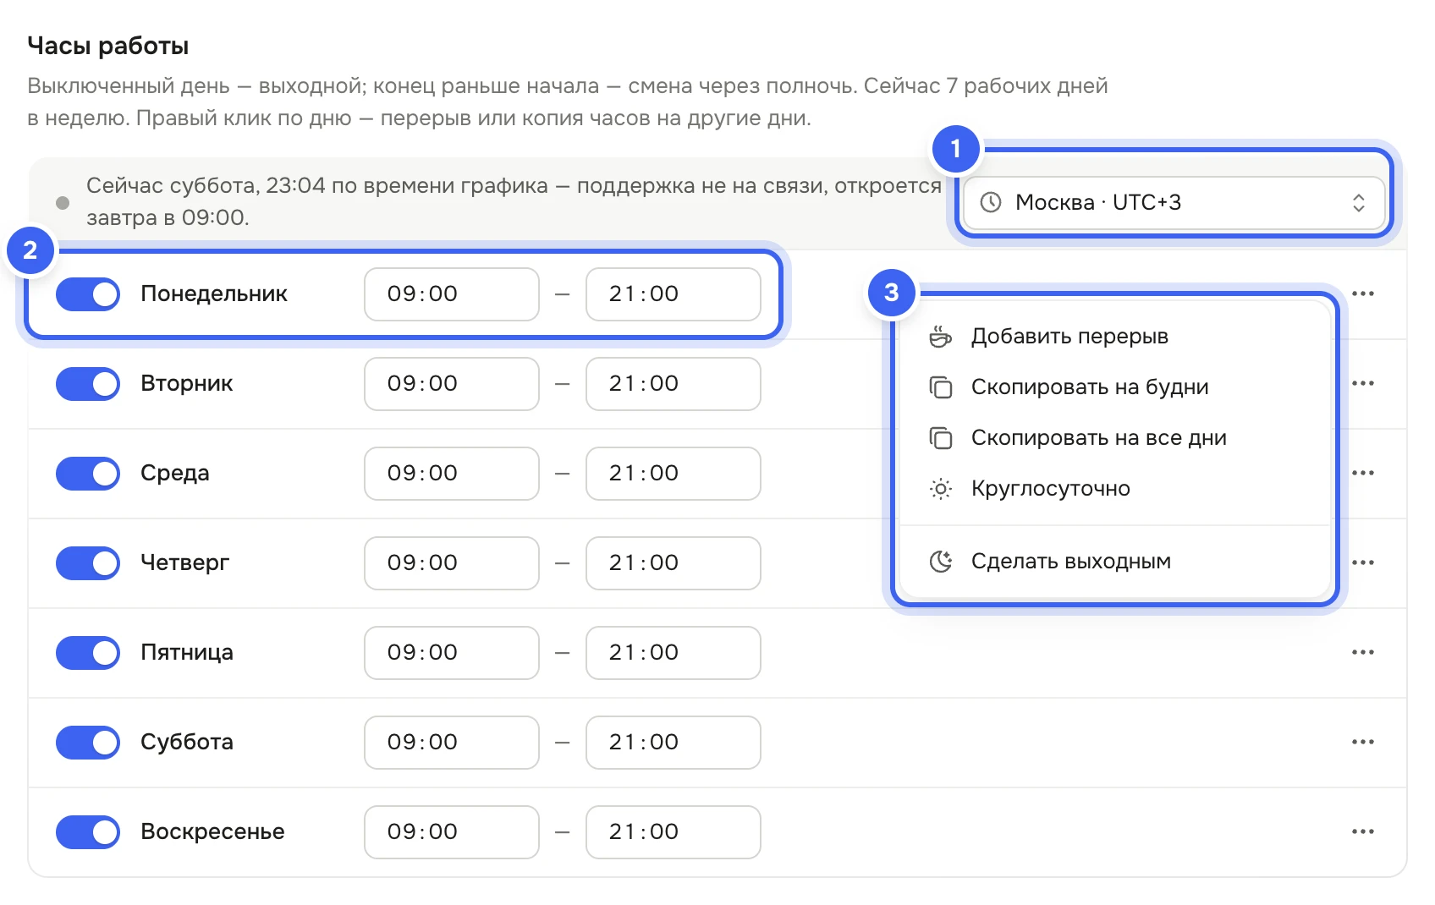
Task: Click the description starting Выключенный день — выходной
Action: point(568,102)
